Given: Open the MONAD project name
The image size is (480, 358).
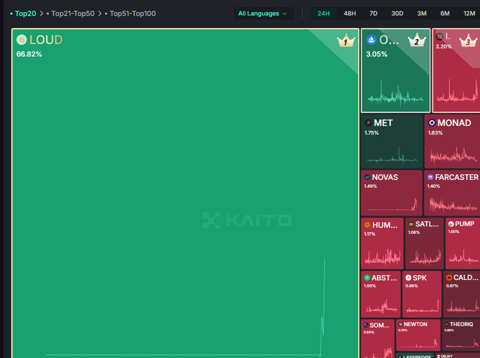Looking at the screenshot, I should (454, 123).
